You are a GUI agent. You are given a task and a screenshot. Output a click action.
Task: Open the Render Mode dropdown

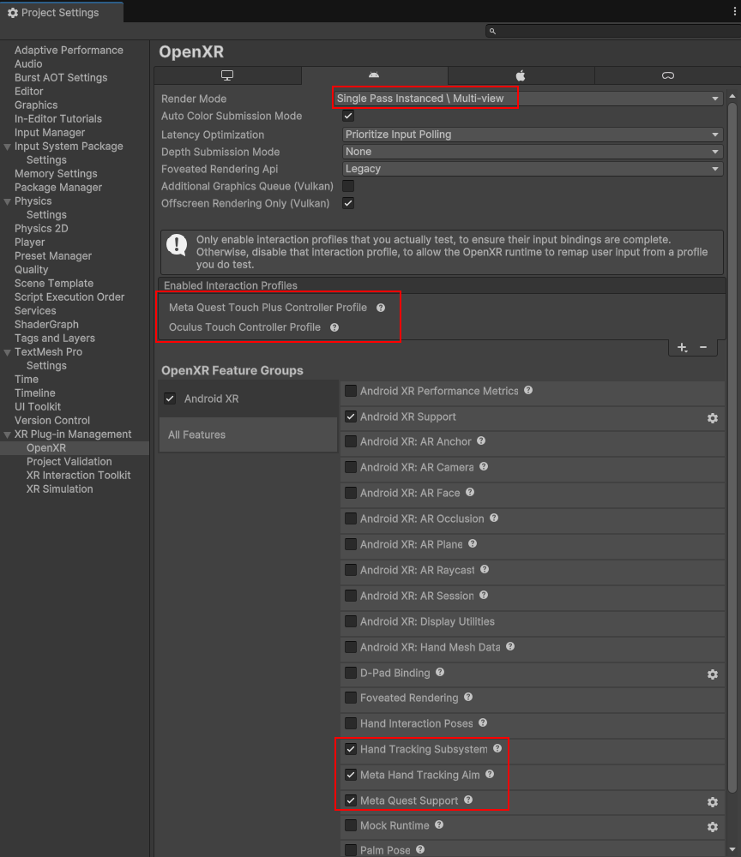pyautogui.click(x=527, y=99)
